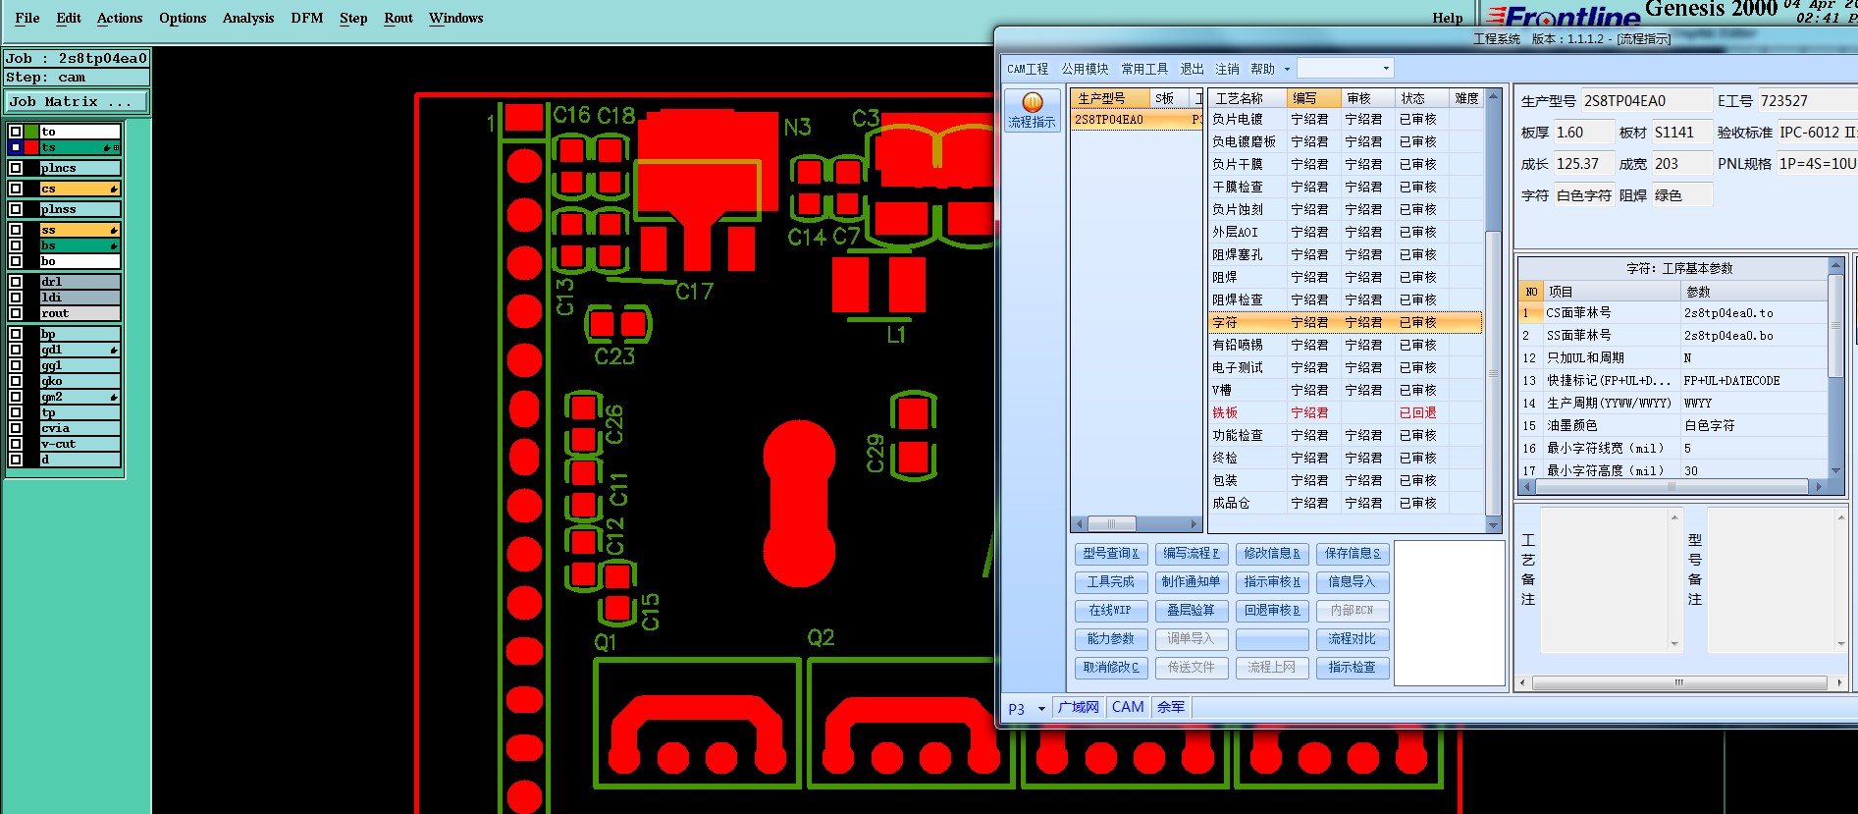This screenshot has height=814, width=1858.
Task: Open the Windows menu
Action: (456, 18)
